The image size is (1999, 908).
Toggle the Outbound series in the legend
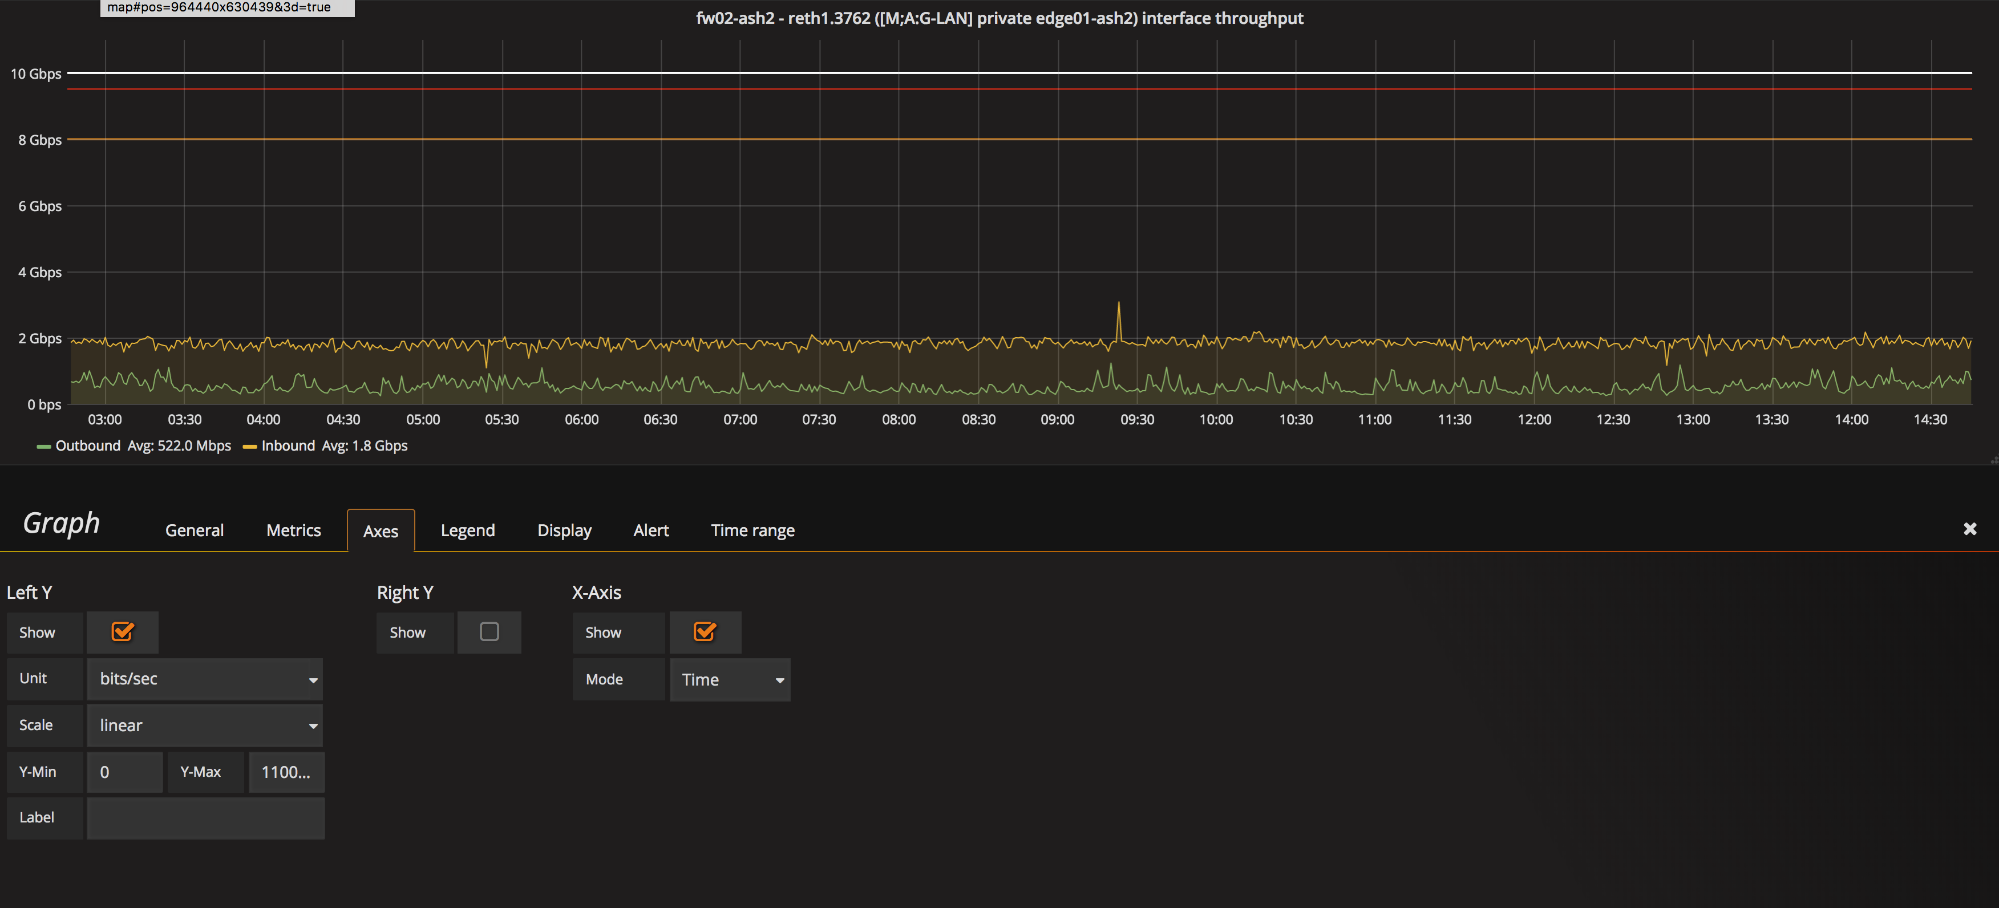88,445
